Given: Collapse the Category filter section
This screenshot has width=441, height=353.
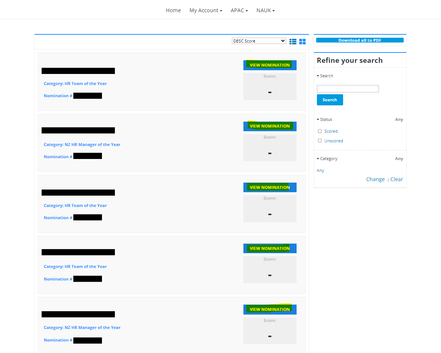Looking at the screenshot, I should (x=327, y=159).
